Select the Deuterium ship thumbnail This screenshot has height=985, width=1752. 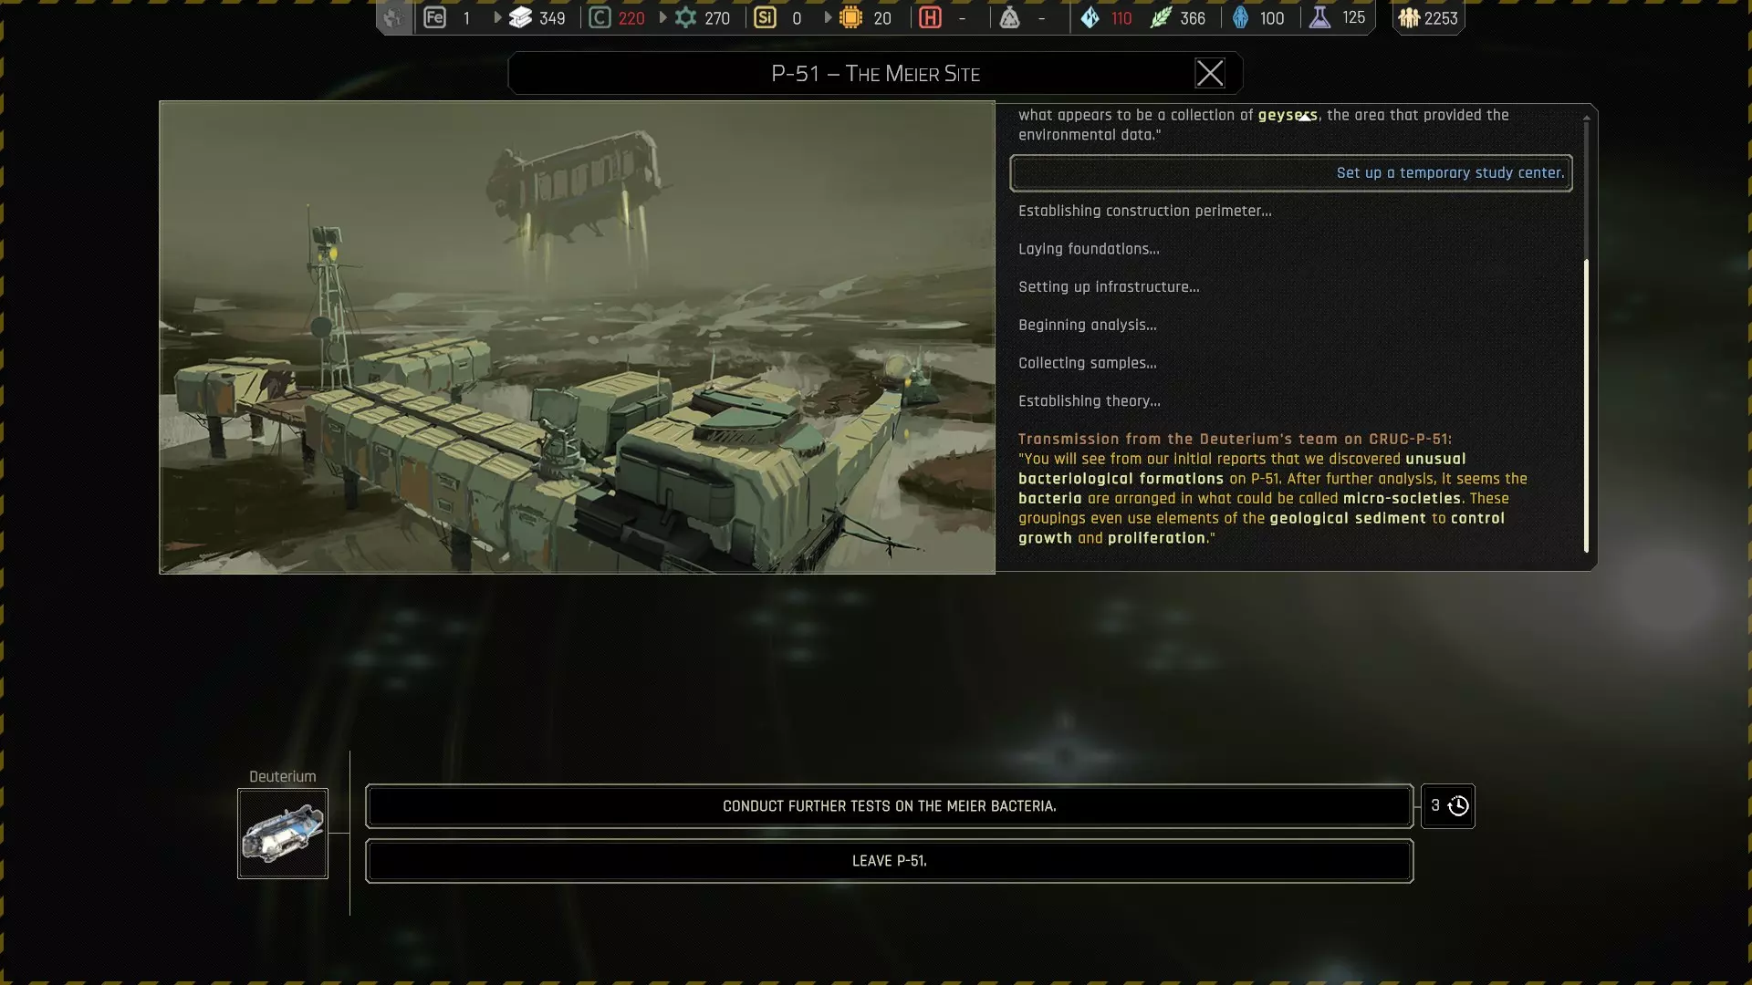click(x=283, y=834)
